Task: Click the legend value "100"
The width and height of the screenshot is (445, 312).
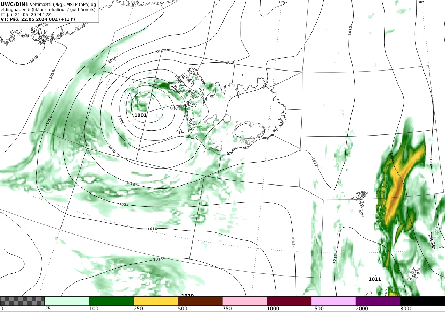Action: pos(94,309)
